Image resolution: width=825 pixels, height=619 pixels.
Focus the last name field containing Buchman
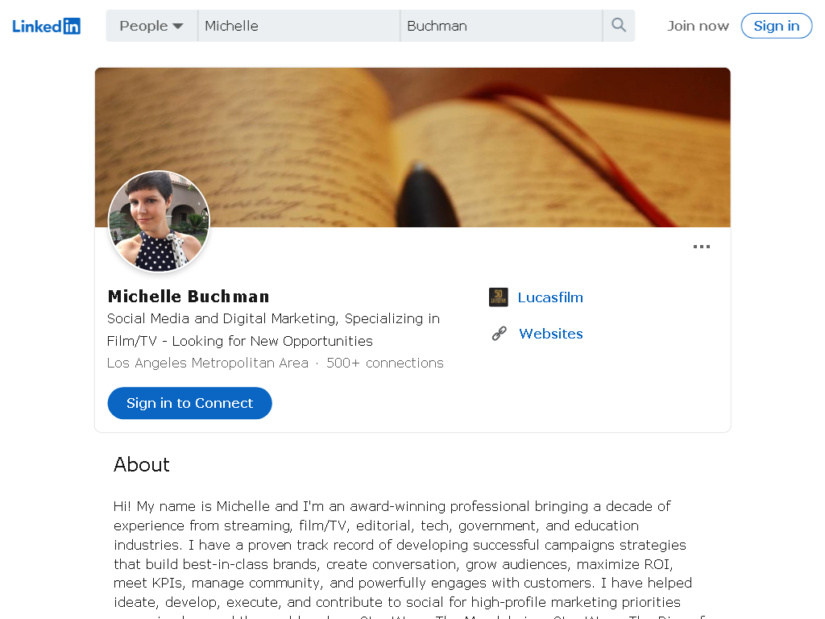501,26
